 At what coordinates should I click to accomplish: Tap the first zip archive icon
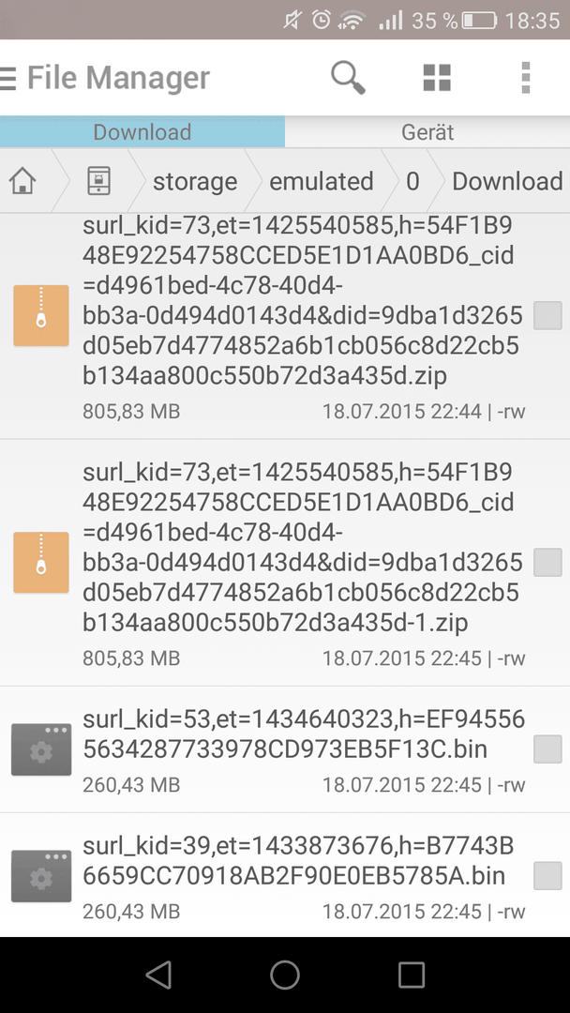tap(41, 315)
